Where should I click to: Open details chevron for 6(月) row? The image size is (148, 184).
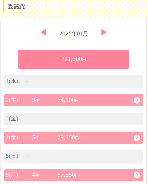(137, 175)
